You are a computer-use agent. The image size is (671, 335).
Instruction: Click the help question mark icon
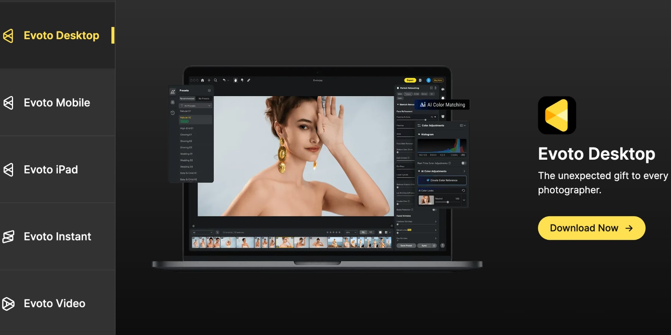pyautogui.click(x=442, y=246)
